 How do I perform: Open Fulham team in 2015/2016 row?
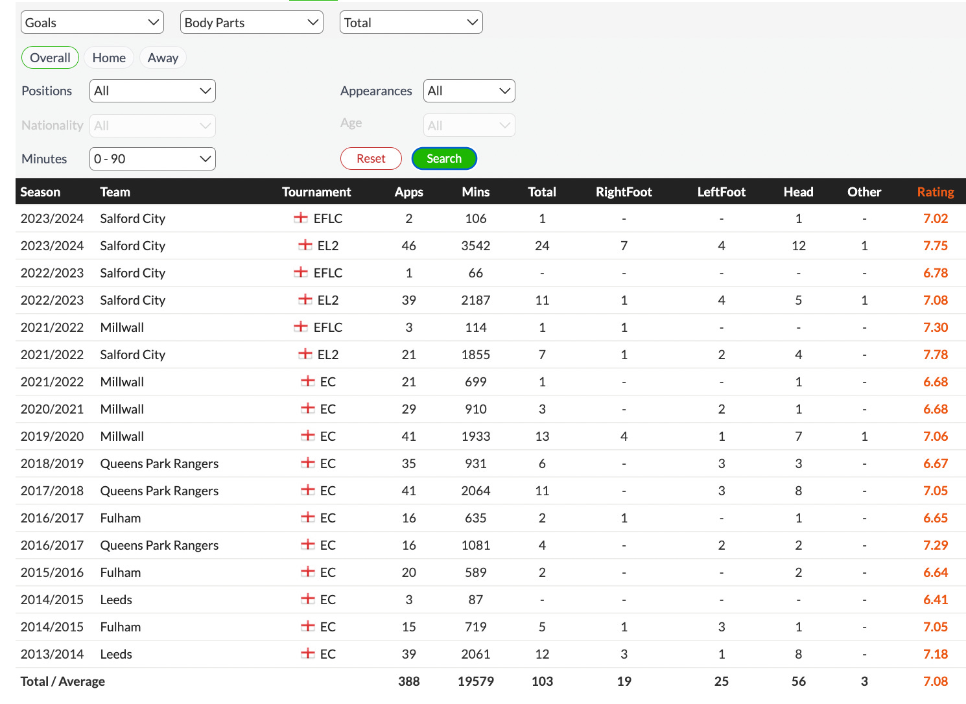point(121,572)
